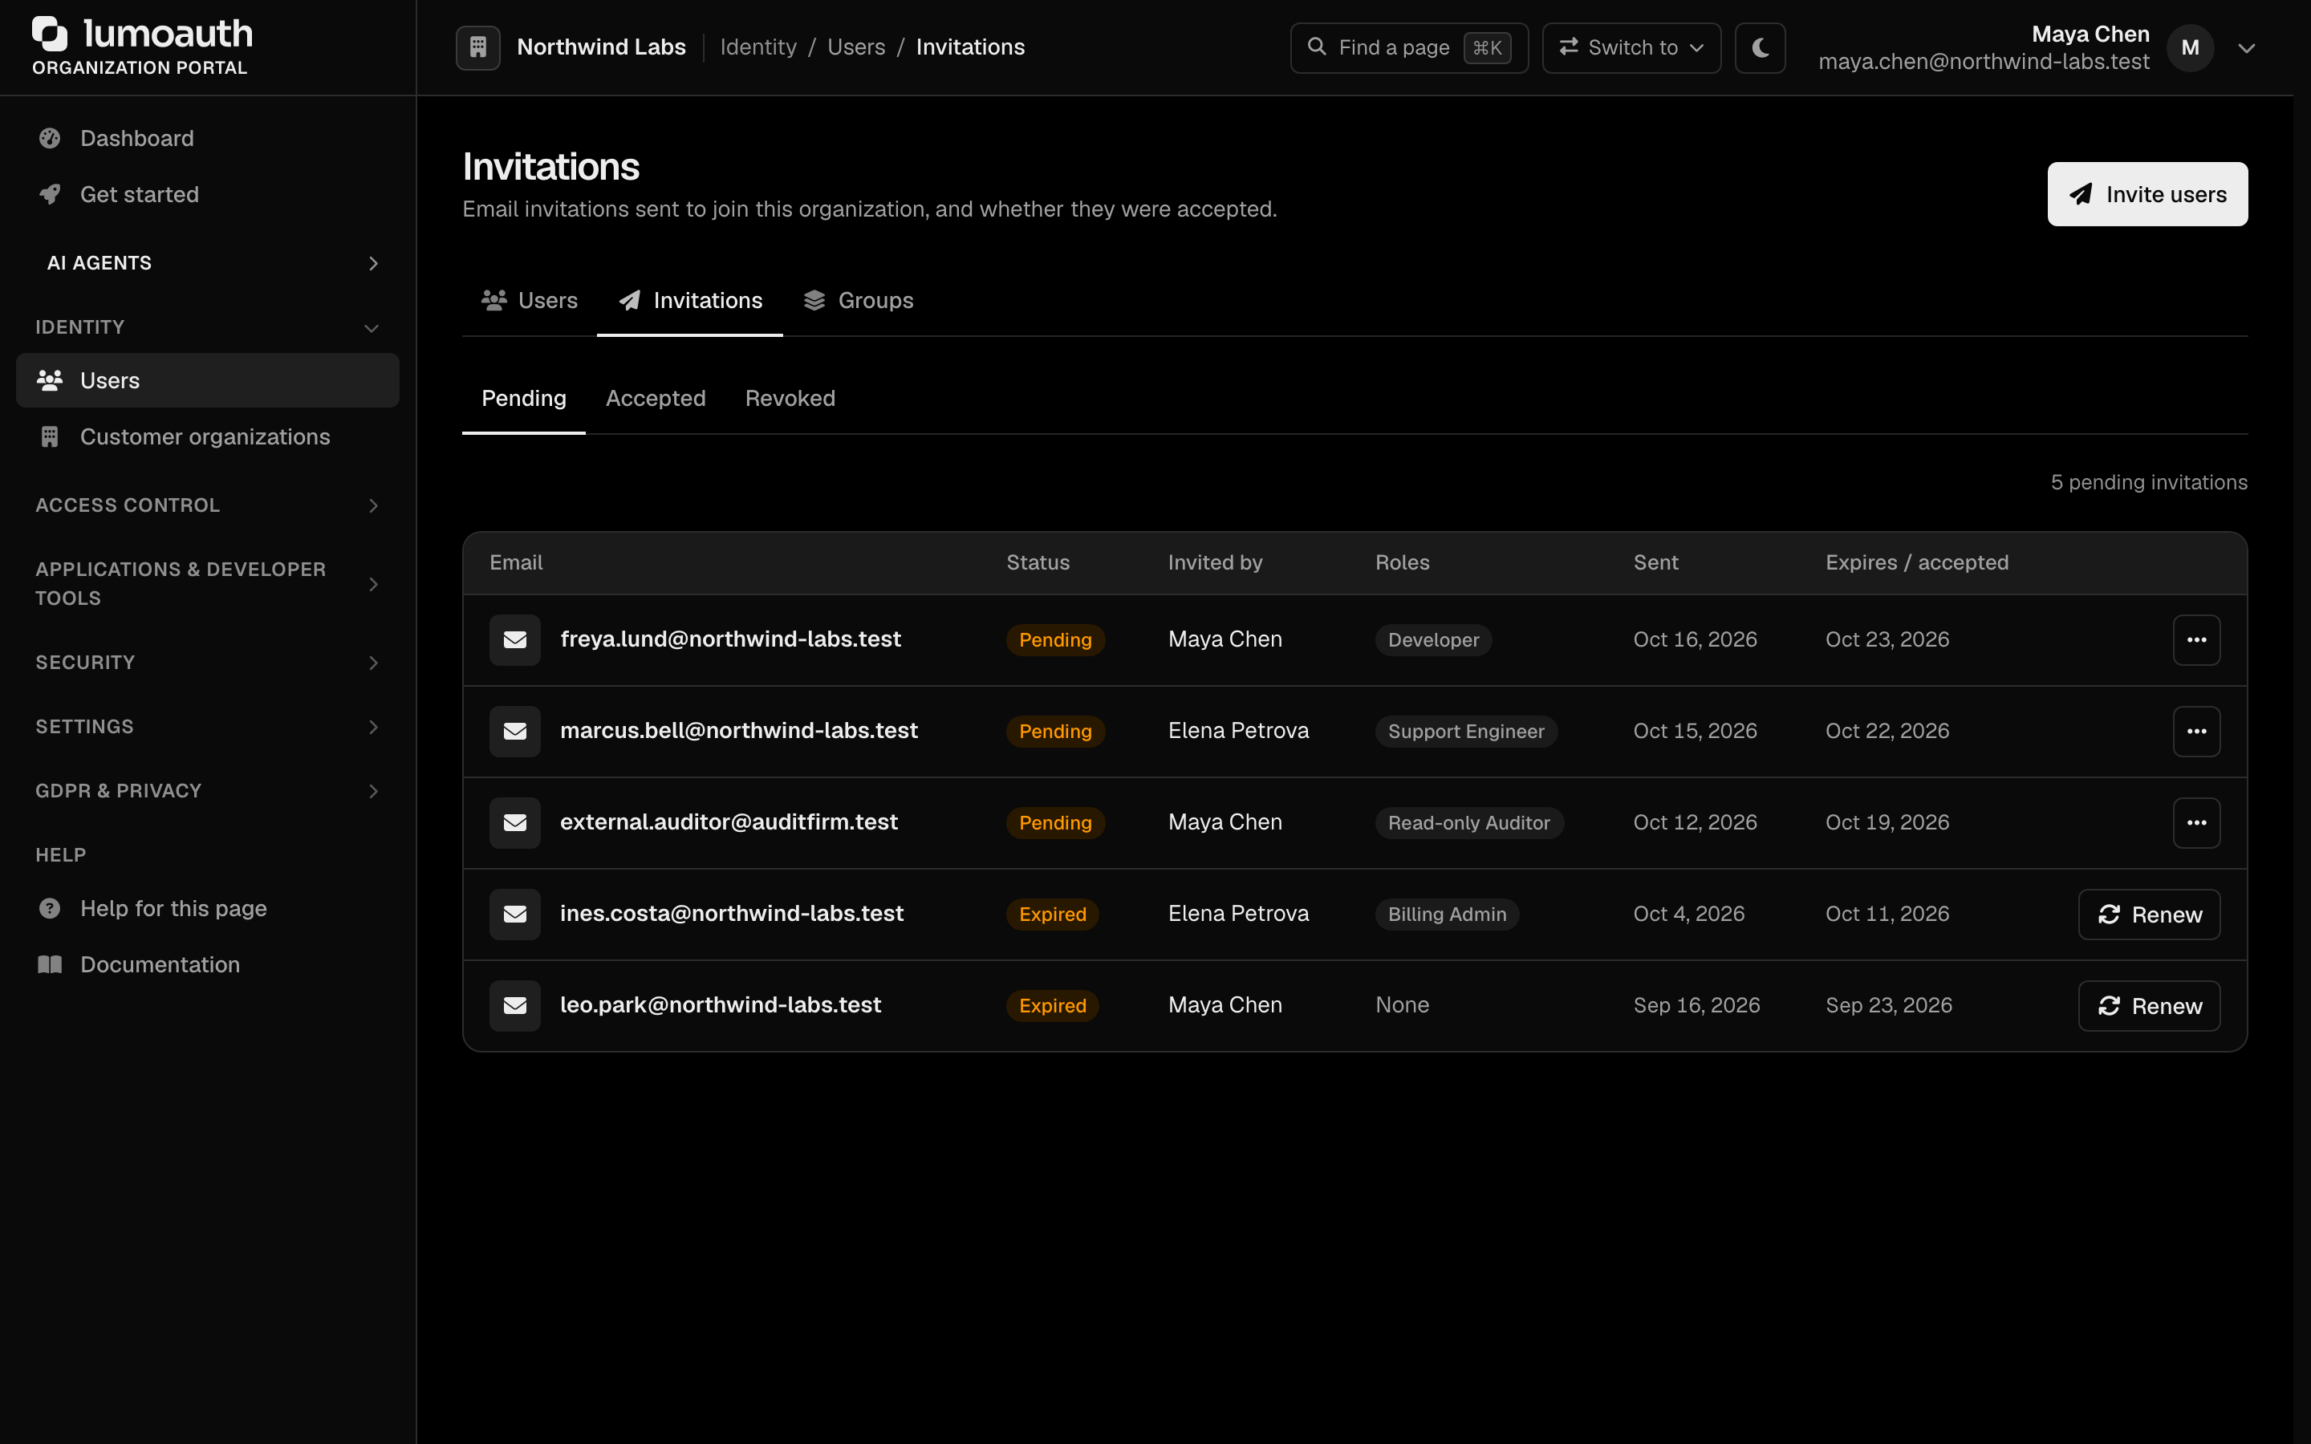This screenshot has width=2311, height=1444.
Task: Expand the Security section
Action: tap(208, 663)
